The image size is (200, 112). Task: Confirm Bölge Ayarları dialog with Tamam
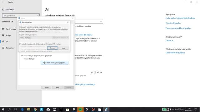point(52,48)
